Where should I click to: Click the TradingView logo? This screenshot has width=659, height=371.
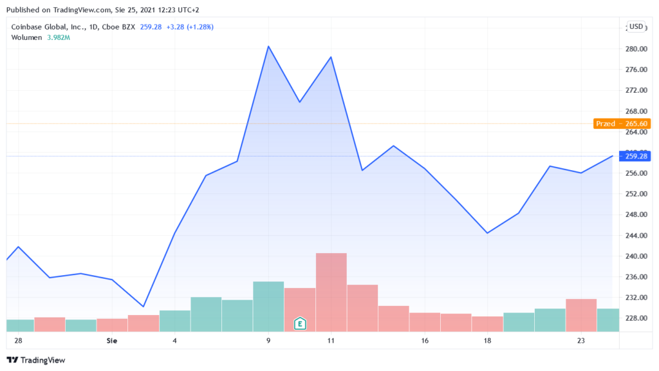point(36,360)
